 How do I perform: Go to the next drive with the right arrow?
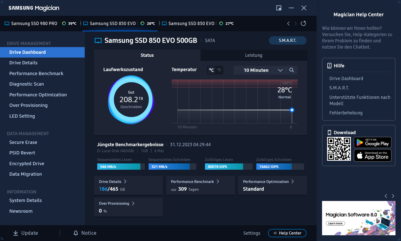(x=295, y=23)
